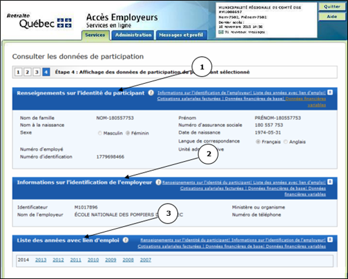The width and height of the screenshot is (348, 279).
Task: In years-list header, click Données financières variables
Action: (x=296, y=246)
